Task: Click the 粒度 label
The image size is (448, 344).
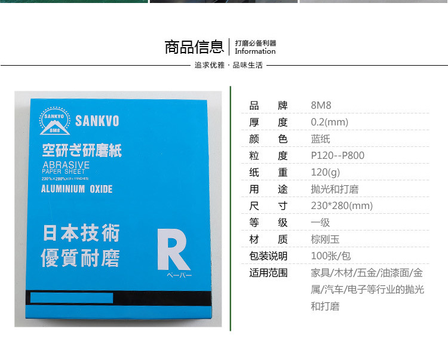Action: (x=268, y=156)
